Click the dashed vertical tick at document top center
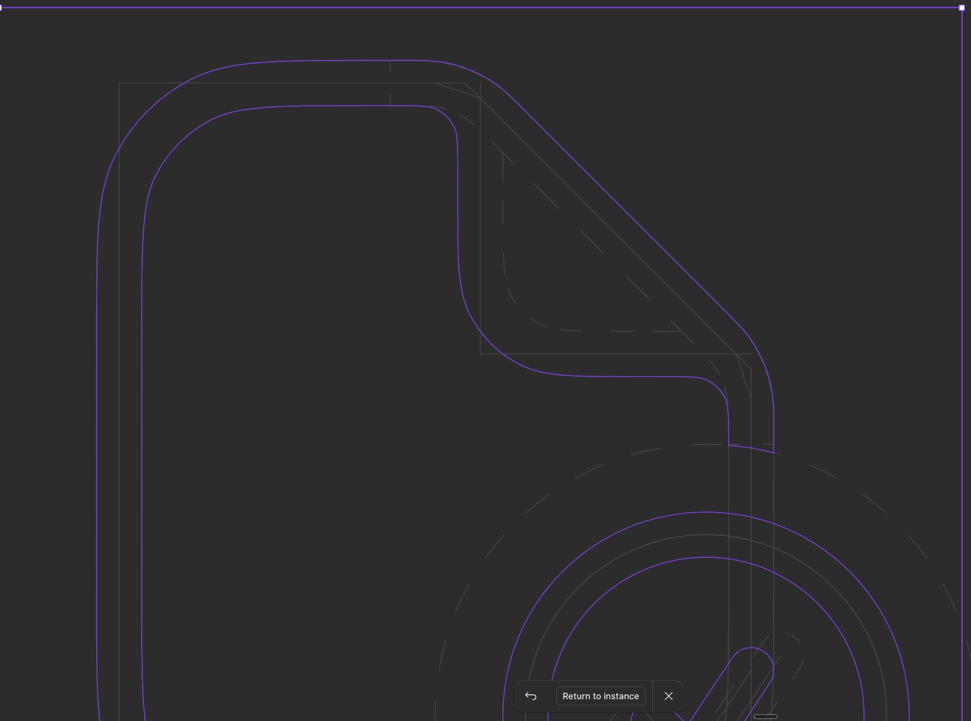Image resolution: width=971 pixels, height=721 pixels. (x=390, y=67)
